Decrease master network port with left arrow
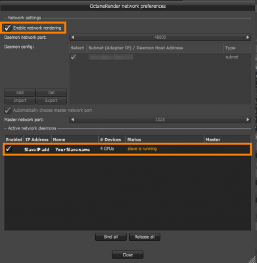 point(72,120)
